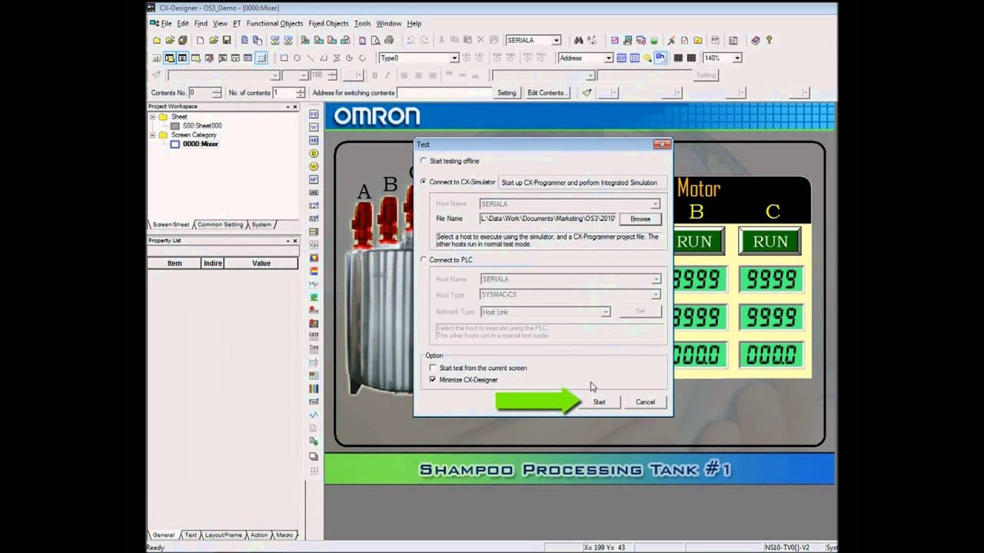Increment the No. of contents stepper
The image size is (984, 553).
300,90
